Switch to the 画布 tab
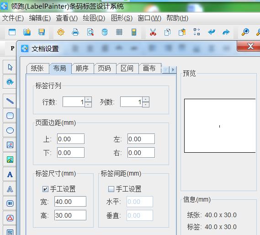This screenshot has width=260, height=235. pyautogui.click(x=149, y=68)
